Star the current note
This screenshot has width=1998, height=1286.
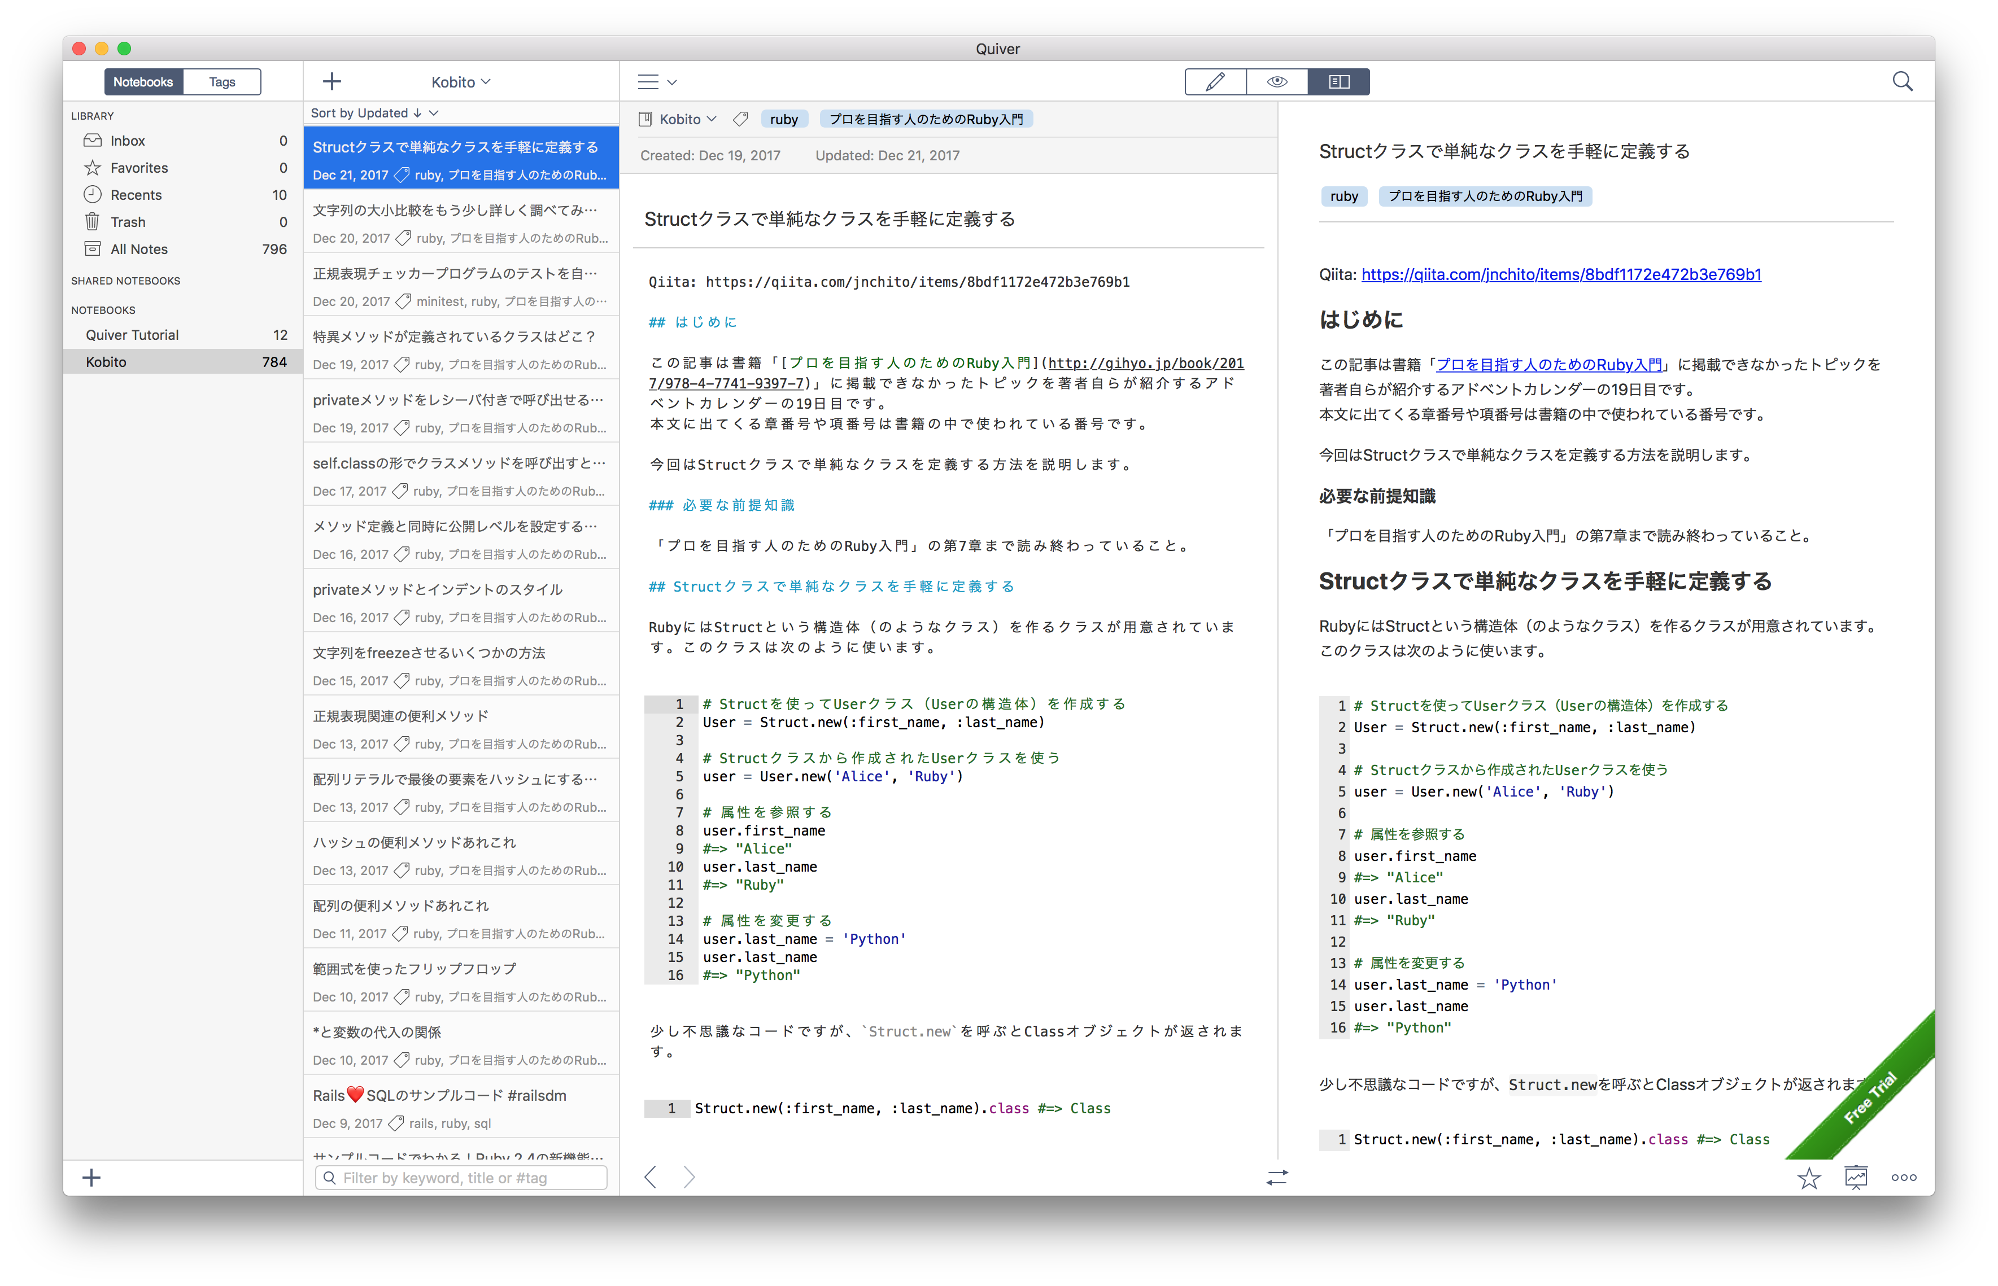point(1809,1178)
